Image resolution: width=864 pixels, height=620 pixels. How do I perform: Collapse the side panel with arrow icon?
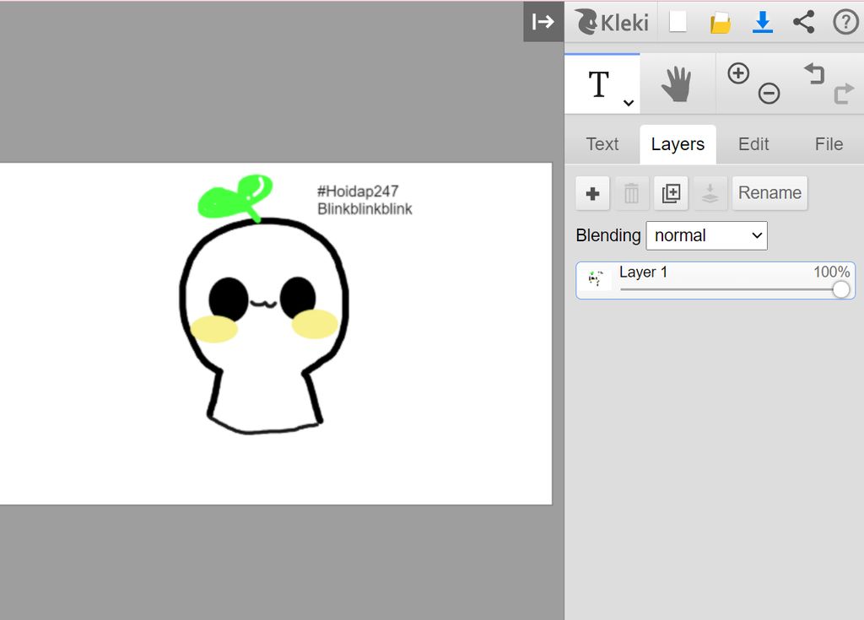[543, 22]
